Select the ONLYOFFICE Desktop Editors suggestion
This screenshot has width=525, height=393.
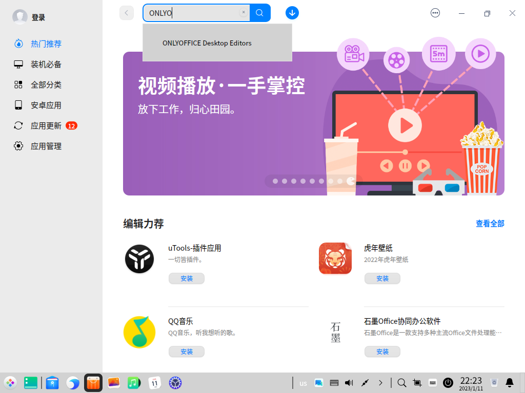tap(217, 43)
